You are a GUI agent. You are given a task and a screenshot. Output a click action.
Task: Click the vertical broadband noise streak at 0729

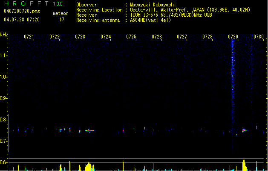coord(232,97)
